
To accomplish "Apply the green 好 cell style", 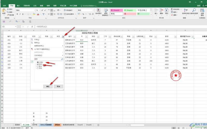I will [143, 14].
